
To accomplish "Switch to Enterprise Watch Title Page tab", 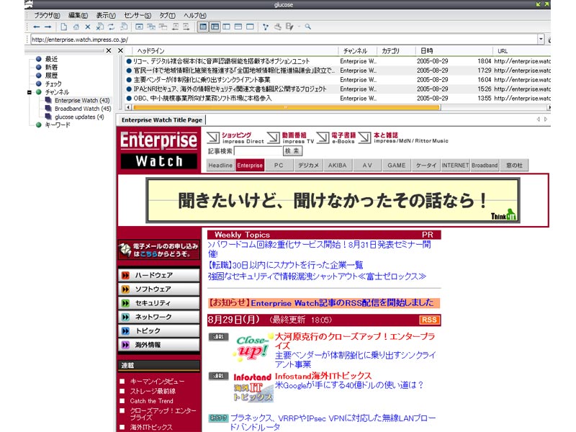I will pos(161,120).
